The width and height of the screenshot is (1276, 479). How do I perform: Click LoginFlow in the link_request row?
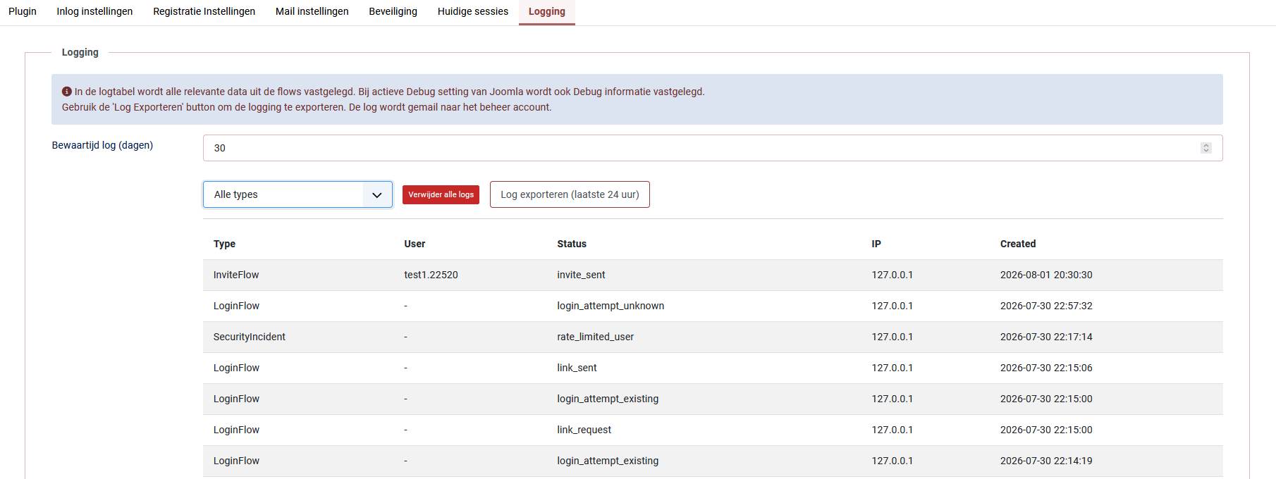(x=236, y=430)
